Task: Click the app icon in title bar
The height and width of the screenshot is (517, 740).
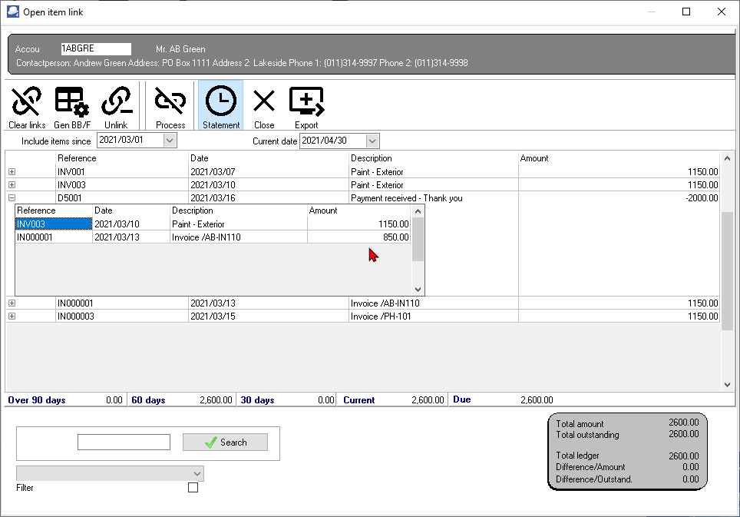Action: (13, 12)
